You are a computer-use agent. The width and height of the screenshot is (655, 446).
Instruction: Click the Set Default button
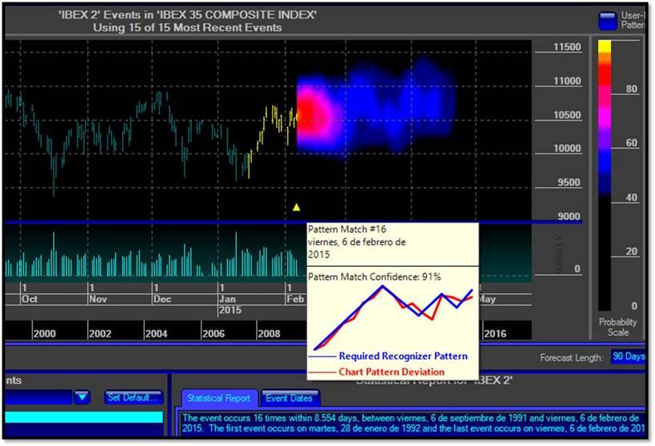click(x=133, y=397)
